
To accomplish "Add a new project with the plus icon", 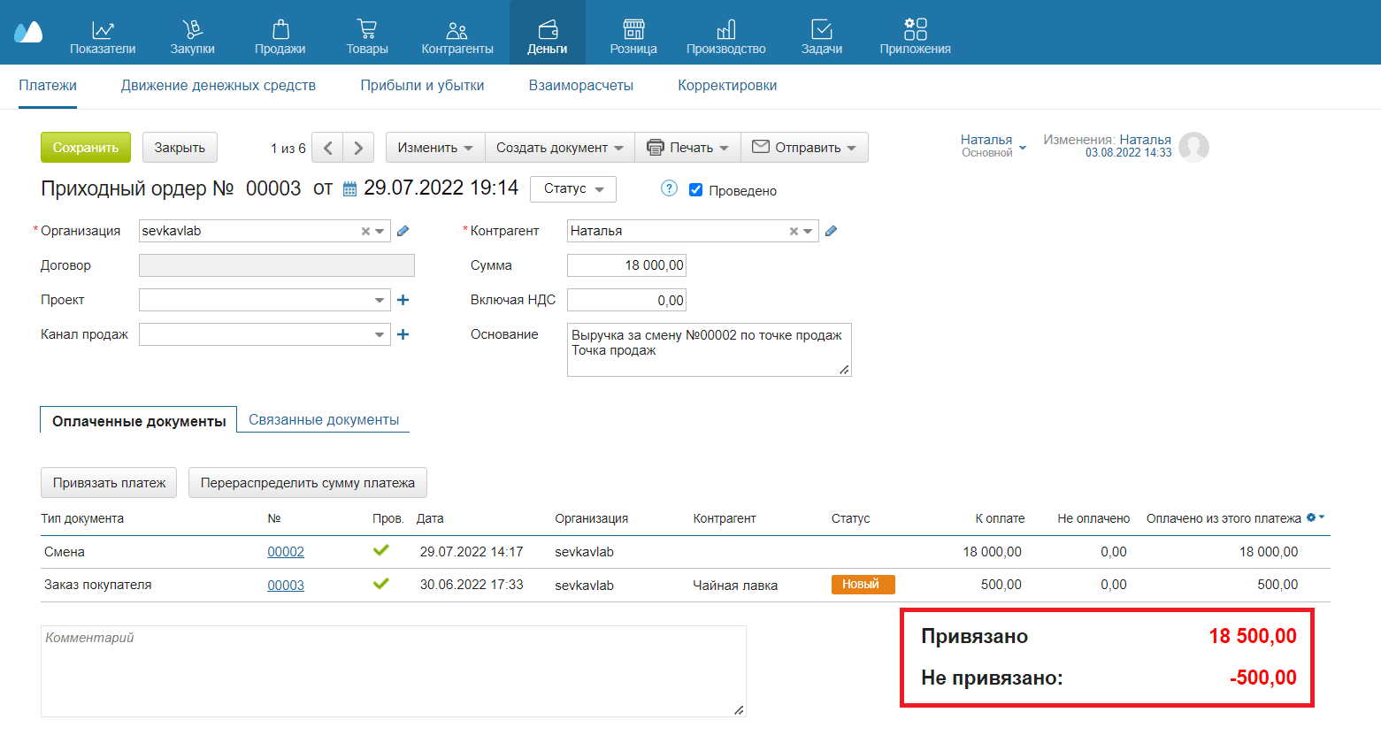I will [403, 300].
